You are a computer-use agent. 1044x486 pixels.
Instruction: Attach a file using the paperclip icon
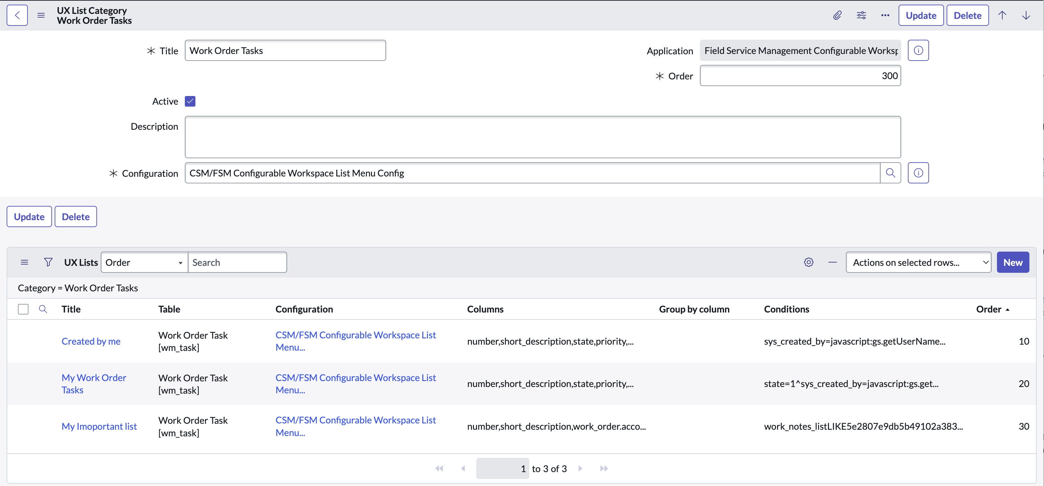pos(837,15)
